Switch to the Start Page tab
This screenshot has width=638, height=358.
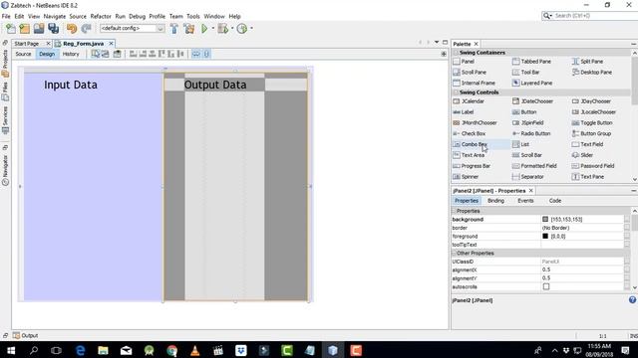pos(27,44)
